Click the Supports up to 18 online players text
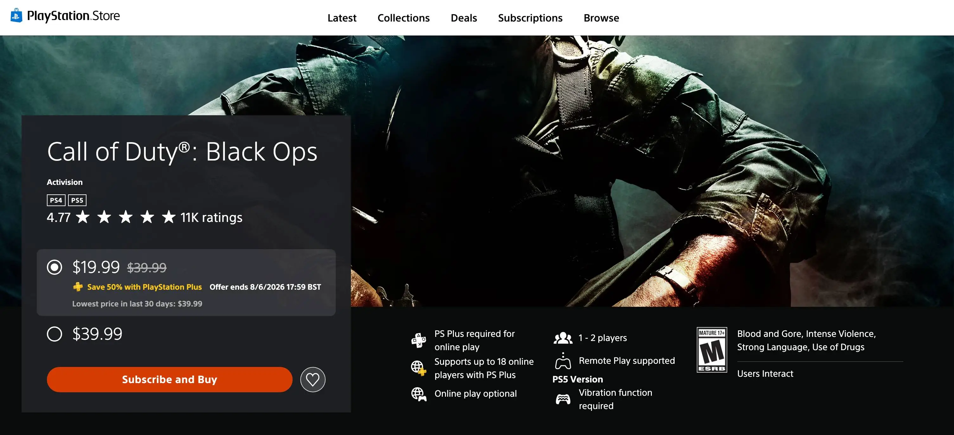 484,368
